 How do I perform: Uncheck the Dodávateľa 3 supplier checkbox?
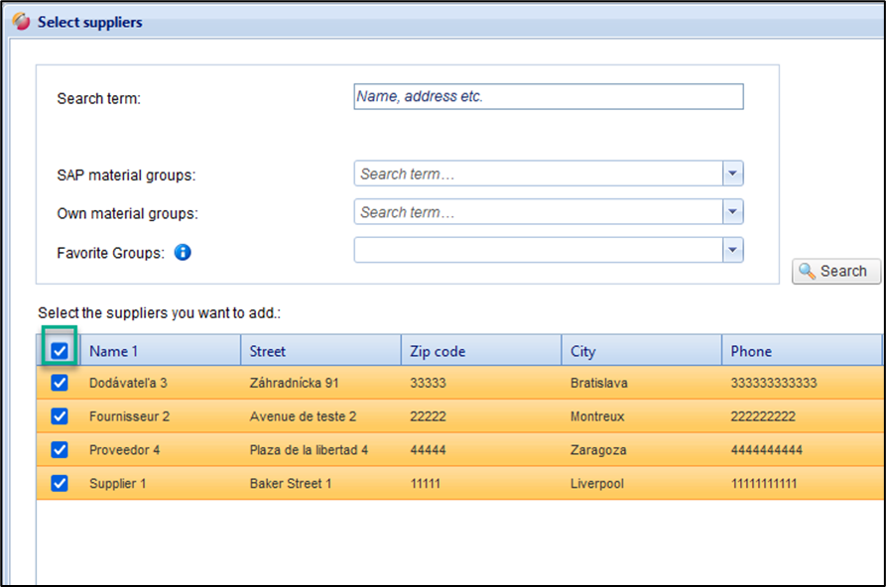pyautogui.click(x=60, y=383)
